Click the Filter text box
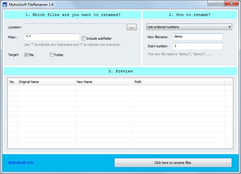This screenshot has width=241, height=174. pos(52,37)
